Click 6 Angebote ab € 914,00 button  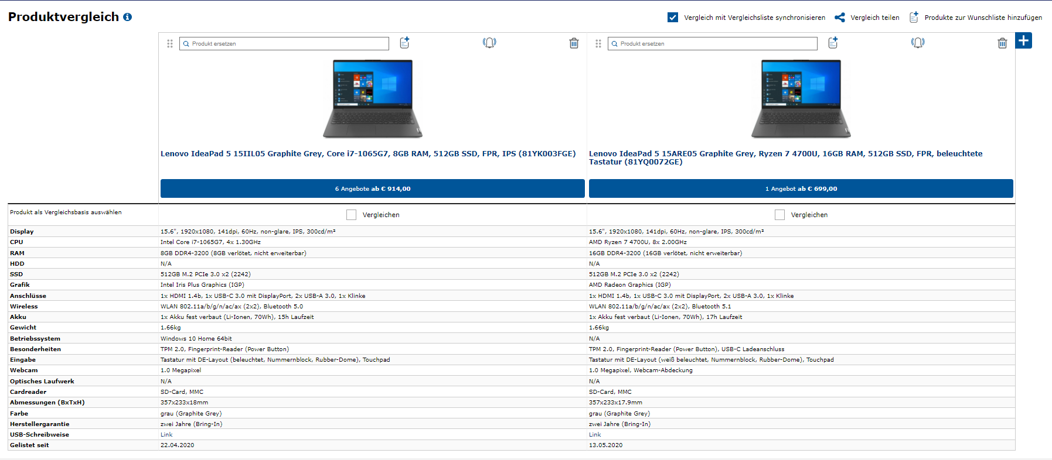tap(373, 188)
